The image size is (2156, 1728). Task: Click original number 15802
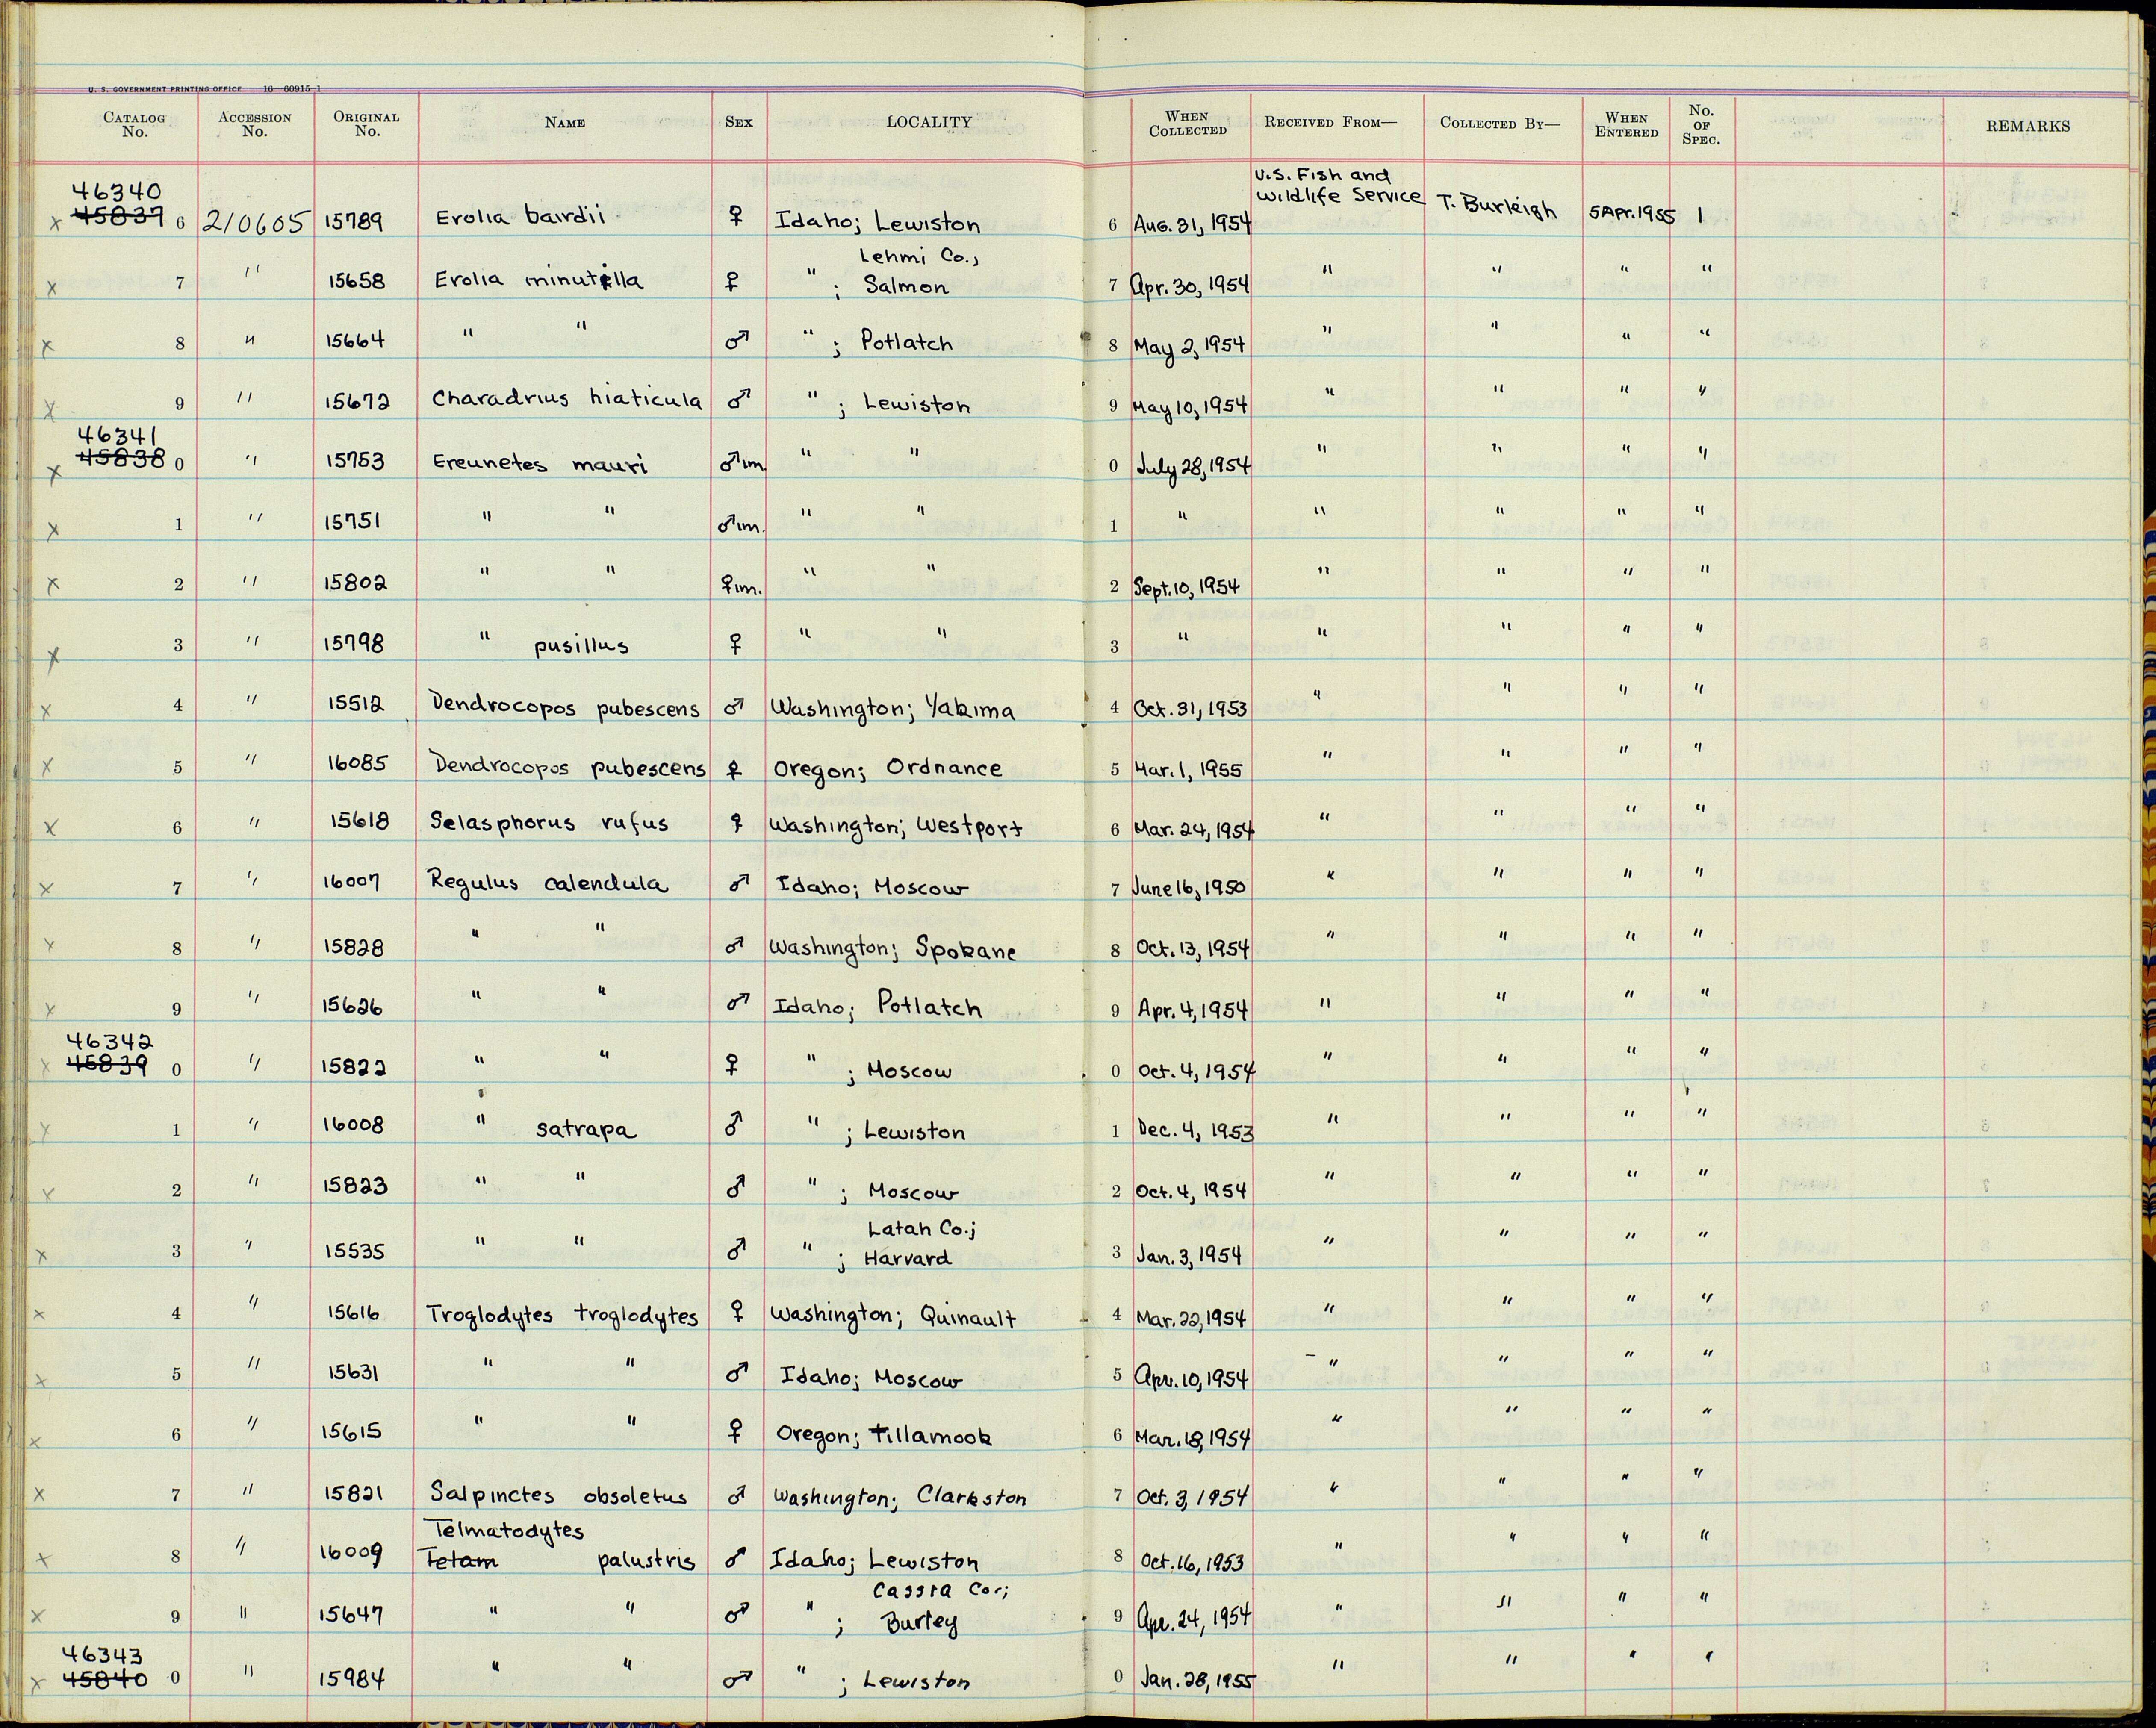354,583
